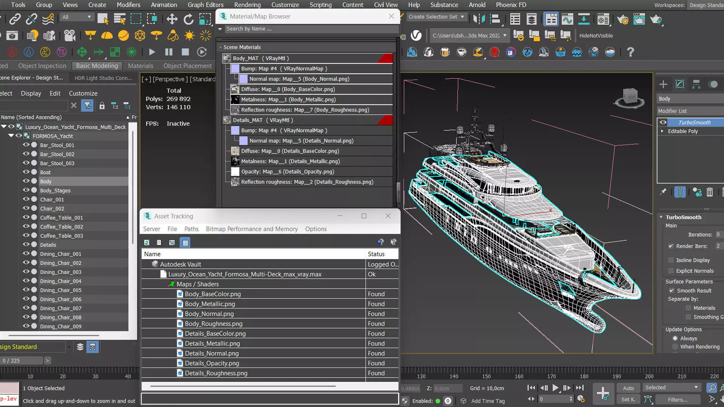Screen dimensions: 724x407
Task: Open Bitmap Performance and Memory menu
Action: click(x=252, y=229)
